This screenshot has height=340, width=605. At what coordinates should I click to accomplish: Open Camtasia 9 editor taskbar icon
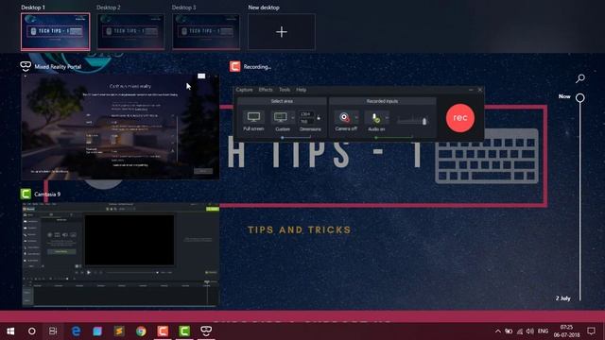(184, 331)
